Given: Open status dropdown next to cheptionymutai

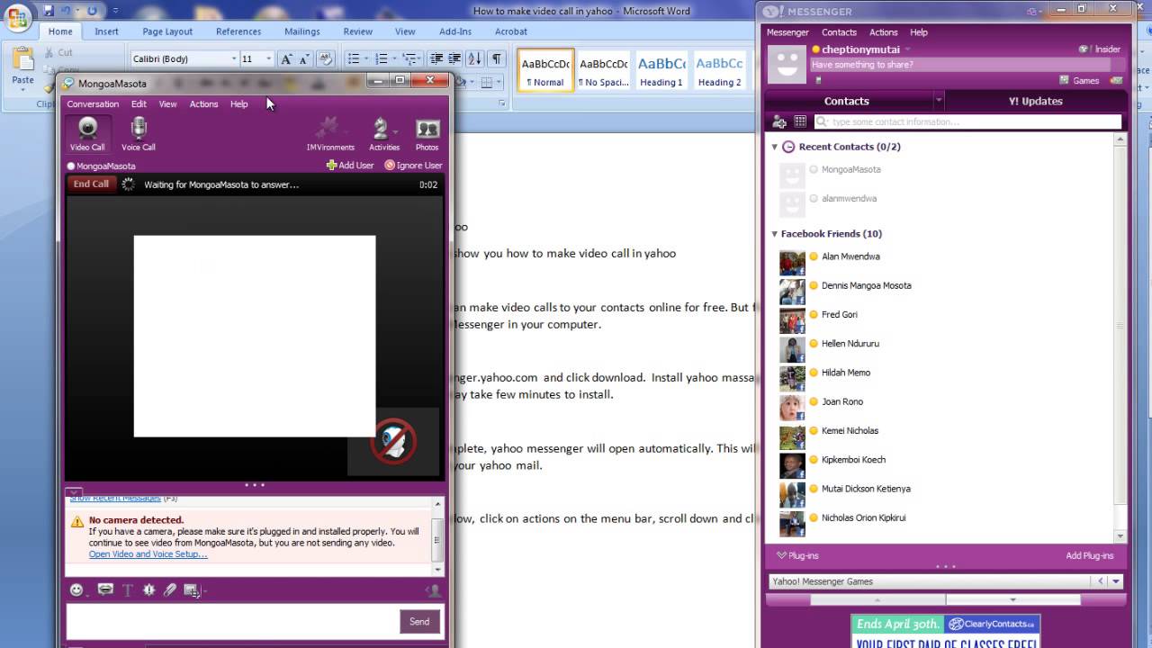Looking at the screenshot, I should [907, 49].
